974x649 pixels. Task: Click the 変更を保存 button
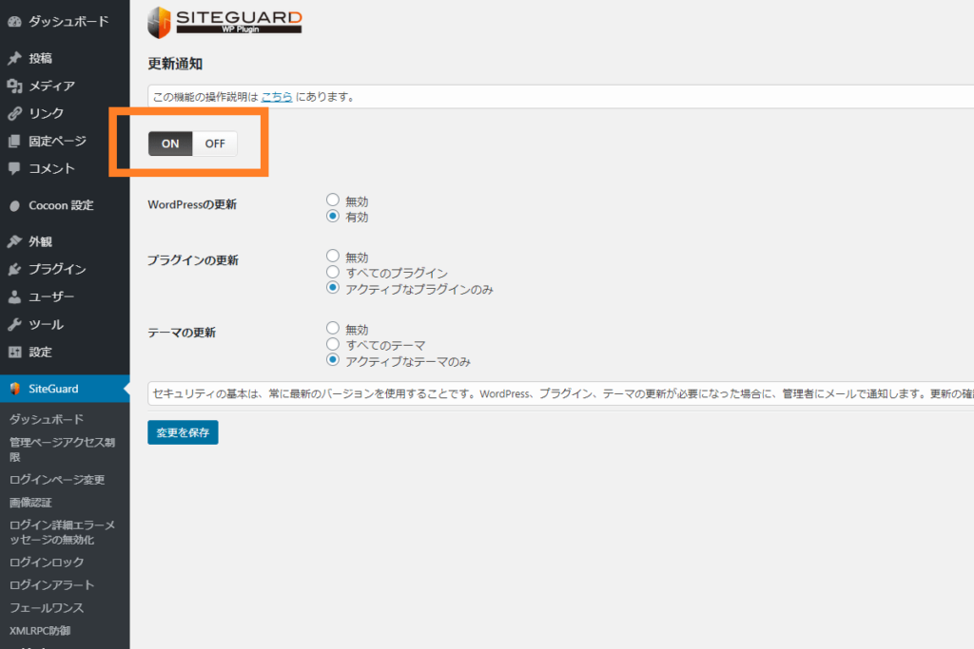click(183, 432)
